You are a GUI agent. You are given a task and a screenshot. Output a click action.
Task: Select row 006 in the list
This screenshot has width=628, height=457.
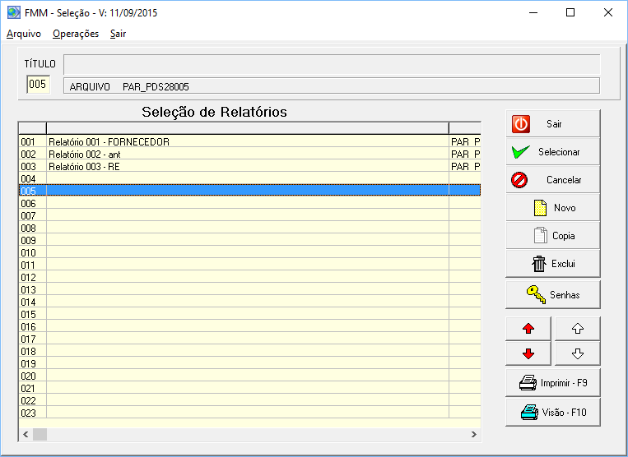click(x=249, y=203)
